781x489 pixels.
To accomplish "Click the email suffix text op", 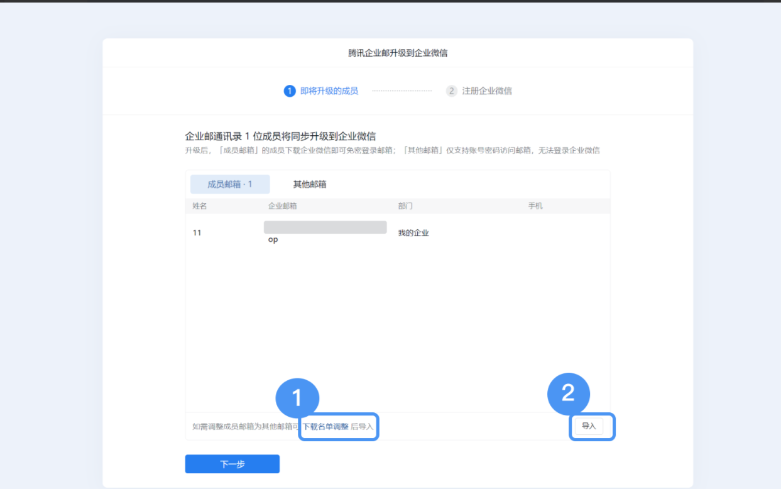I will (273, 239).
